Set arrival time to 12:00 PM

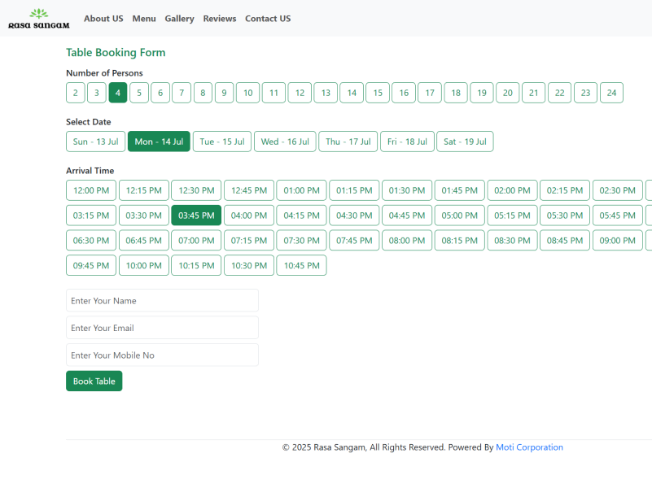(x=91, y=190)
